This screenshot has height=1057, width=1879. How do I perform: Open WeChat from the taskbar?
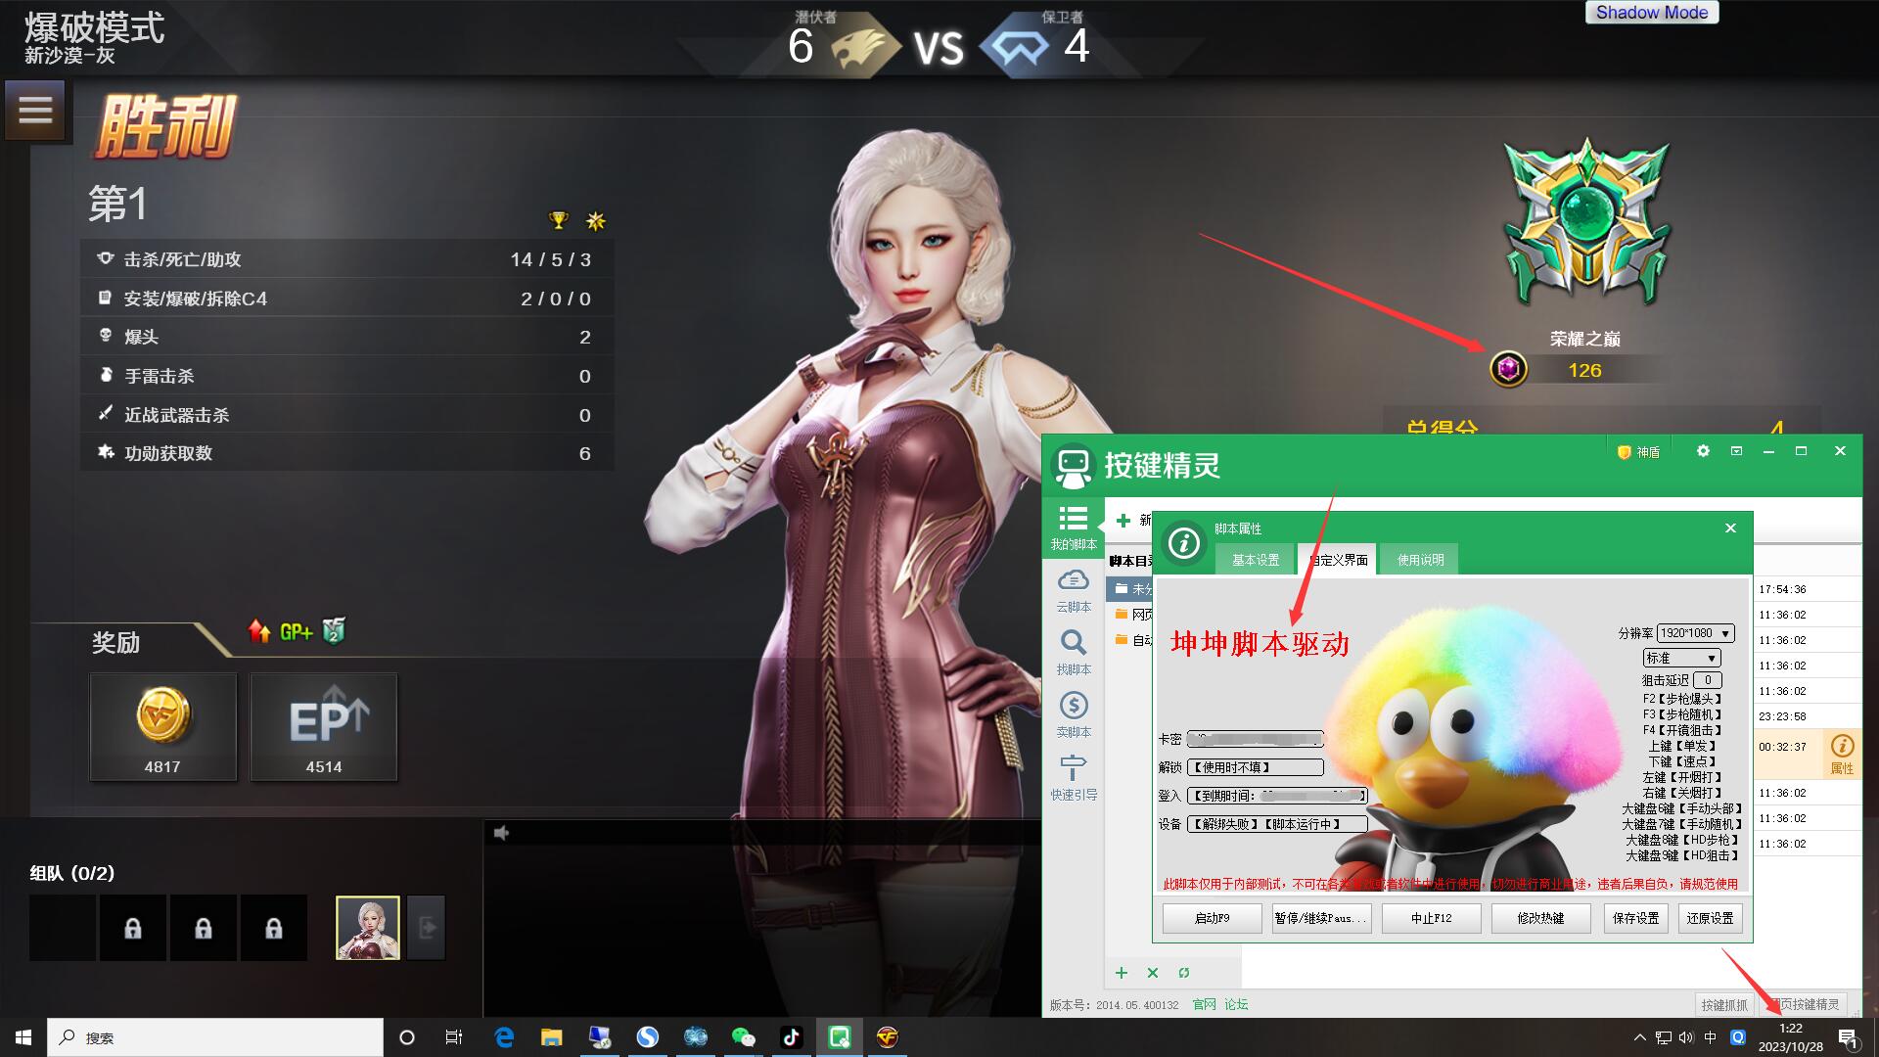tap(744, 1037)
